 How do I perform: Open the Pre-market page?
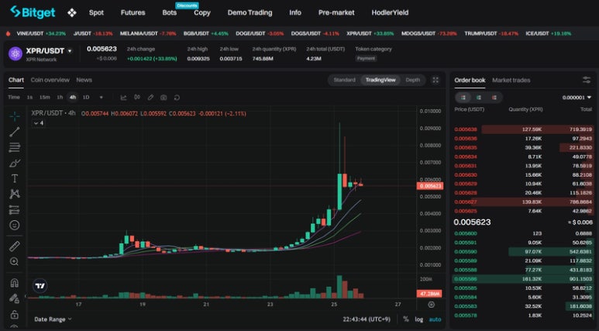[x=336, y=12]
